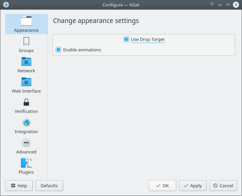Open the Verification padlock icon
Image resolution: width=242 pixels, height=196 pixels.
click(x=26, y=102)
